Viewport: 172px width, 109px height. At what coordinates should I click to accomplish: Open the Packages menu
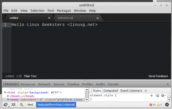coord(64,11)
